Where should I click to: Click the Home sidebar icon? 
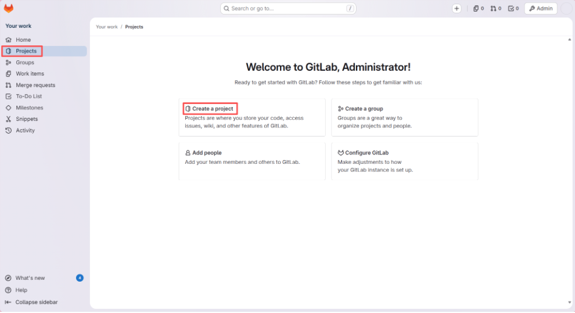(x=9, y=39)
